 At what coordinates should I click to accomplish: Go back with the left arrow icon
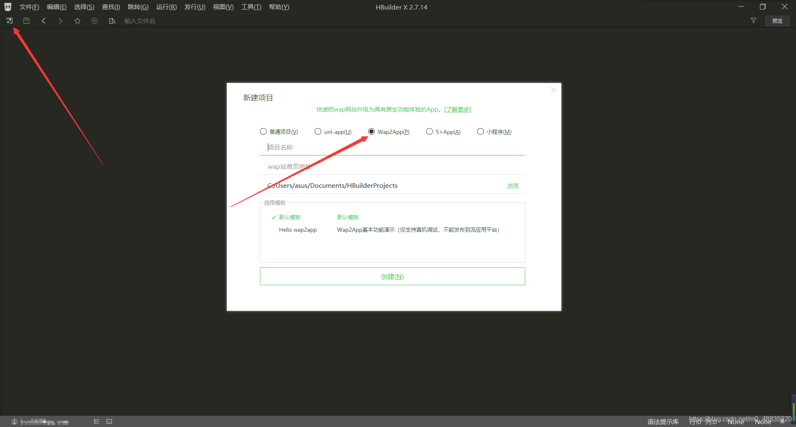44,21
